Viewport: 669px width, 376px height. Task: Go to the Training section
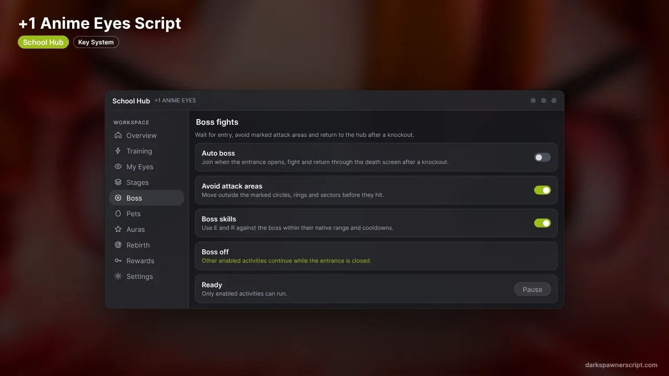tap(146, 151)
